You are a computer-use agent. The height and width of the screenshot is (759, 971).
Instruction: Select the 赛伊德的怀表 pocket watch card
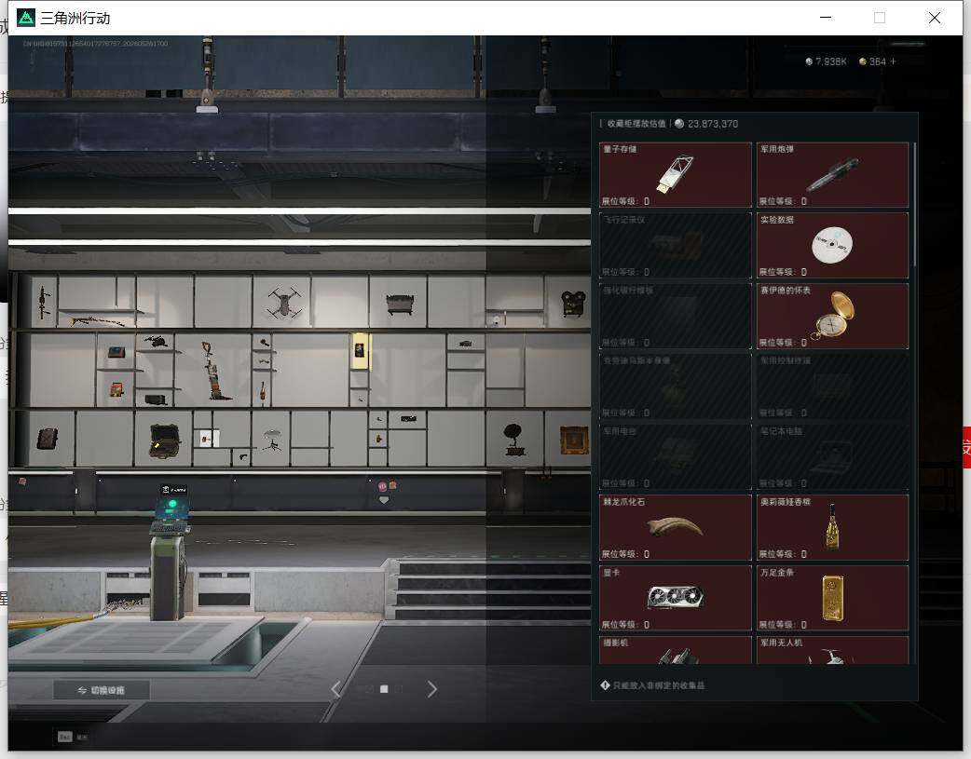(x=832, y=316)
